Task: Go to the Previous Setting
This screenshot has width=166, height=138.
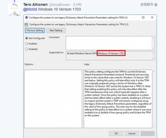Action: click(x=35, y=31)
